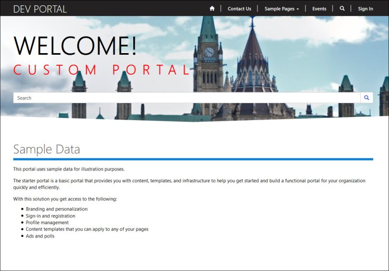The image size is (389, 271).
Task: Click the WELCOME! heading text
Action: [75, 46]
